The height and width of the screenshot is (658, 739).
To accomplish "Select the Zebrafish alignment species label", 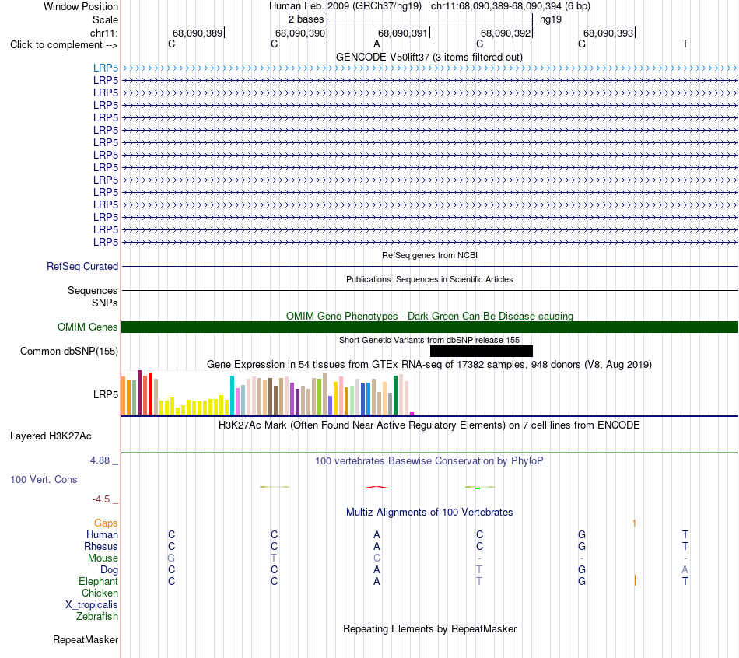I will click(x=97, y=617).
